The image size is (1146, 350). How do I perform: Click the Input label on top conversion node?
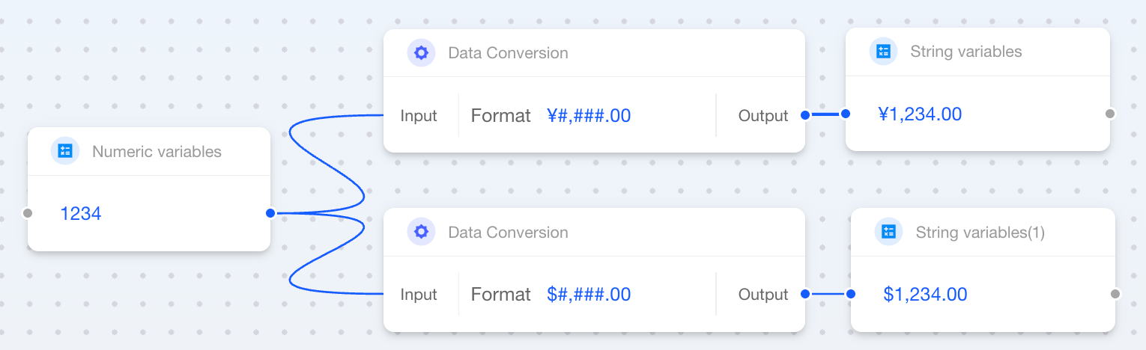(419, 116)
